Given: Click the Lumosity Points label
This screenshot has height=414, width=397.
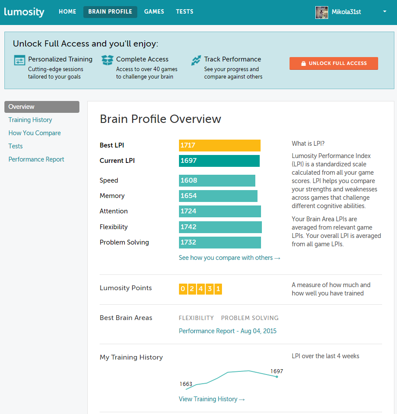Looking at the screenshot, I should click(125, 288).
